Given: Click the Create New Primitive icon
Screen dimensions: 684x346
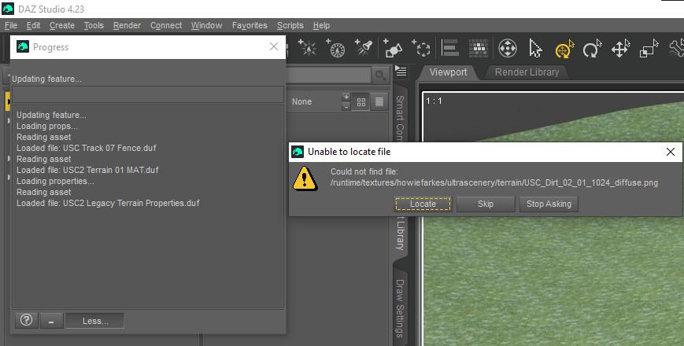Looking at the screenshot, I should click(x=393, y=48).
